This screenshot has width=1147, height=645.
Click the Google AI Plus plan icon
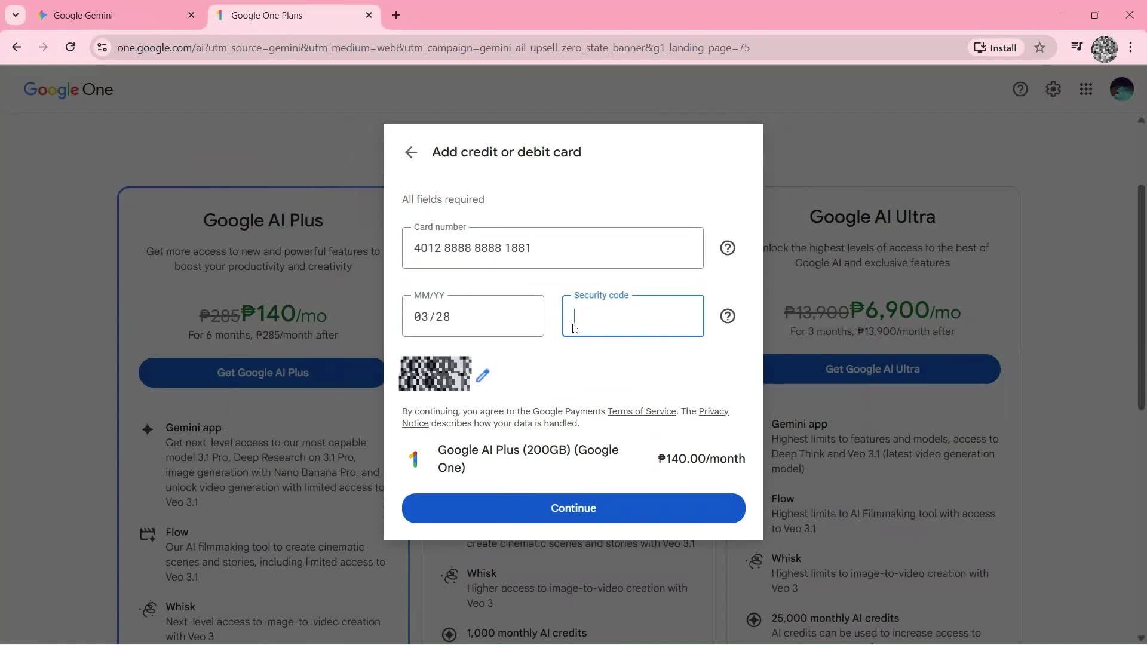pyautogui.click(x=415, y=459)
